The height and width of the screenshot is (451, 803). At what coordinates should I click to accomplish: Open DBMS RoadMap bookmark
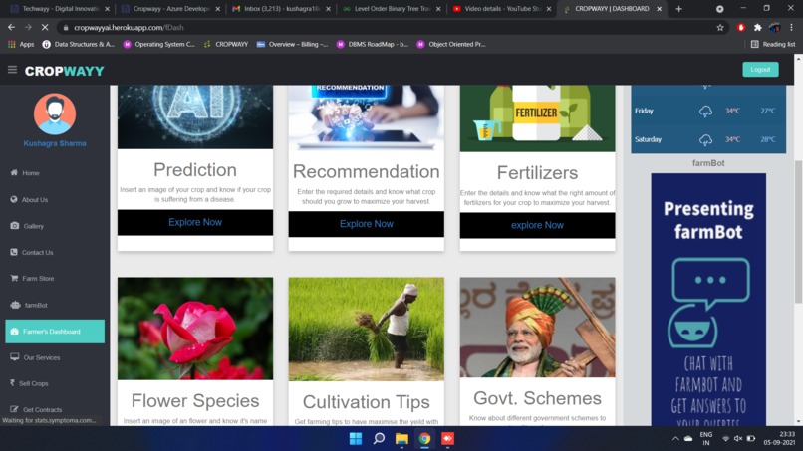373,45
